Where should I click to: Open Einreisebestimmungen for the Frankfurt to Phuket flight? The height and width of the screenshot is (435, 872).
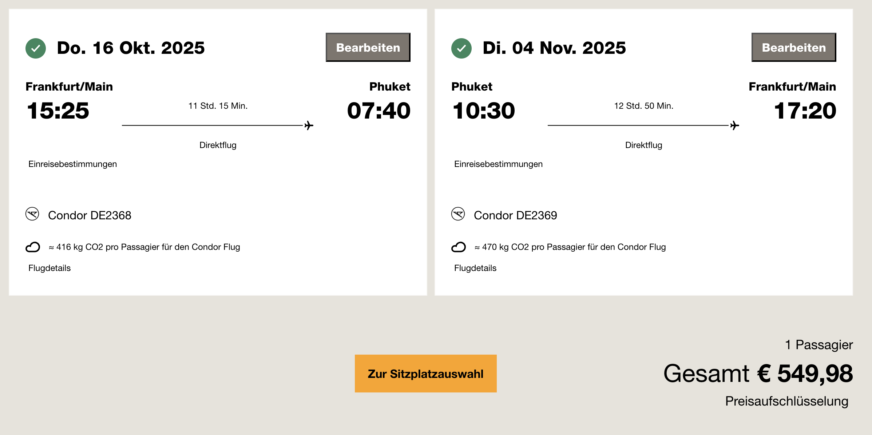(x=72, y=164)
